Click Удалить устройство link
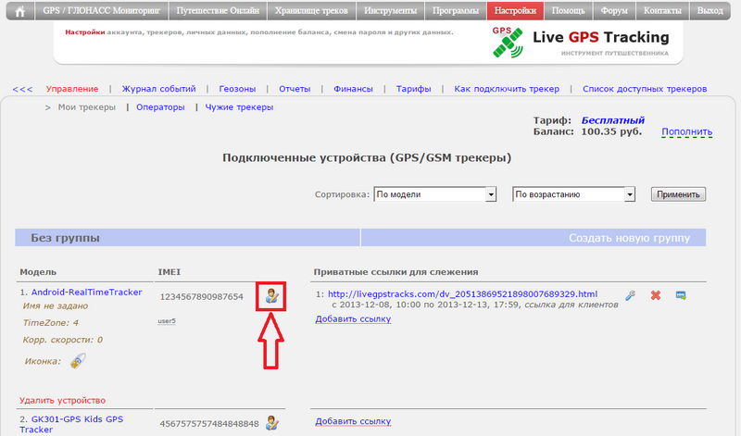 (62, 400)
